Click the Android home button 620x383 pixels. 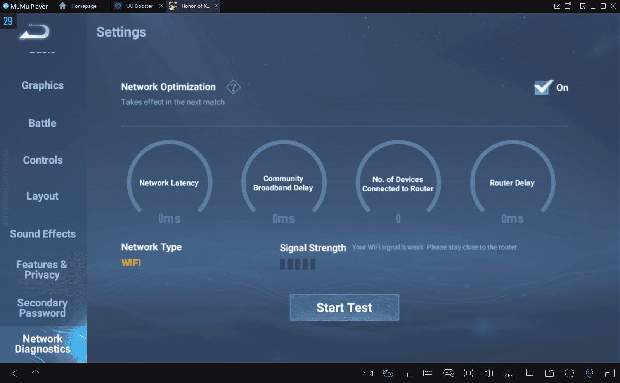click(35, 373)
